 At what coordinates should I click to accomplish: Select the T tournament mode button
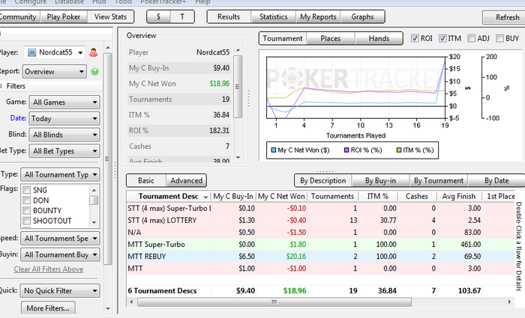(182, 16)
